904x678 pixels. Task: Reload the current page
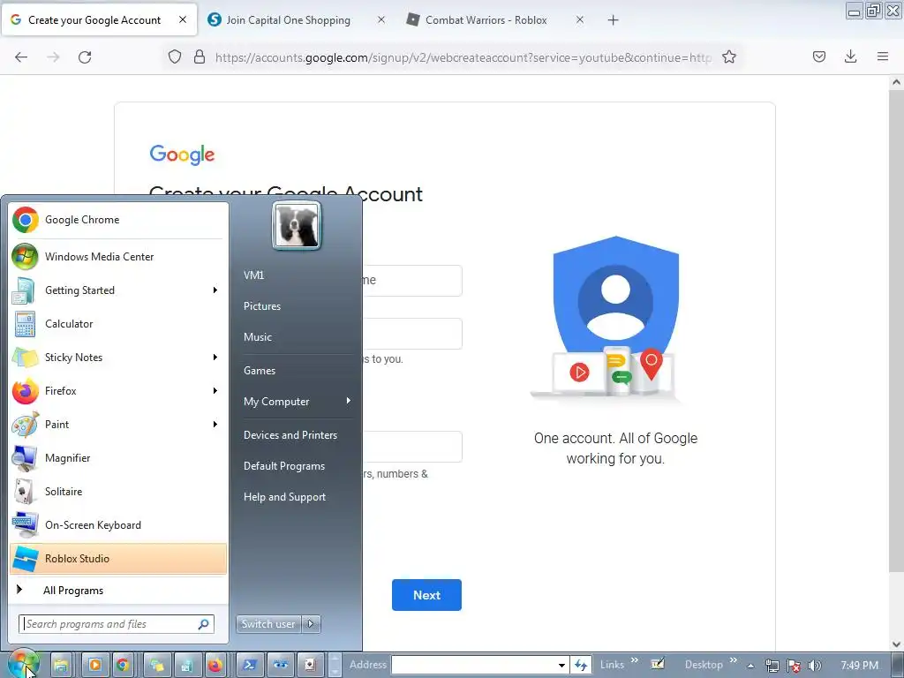point(85,57)
